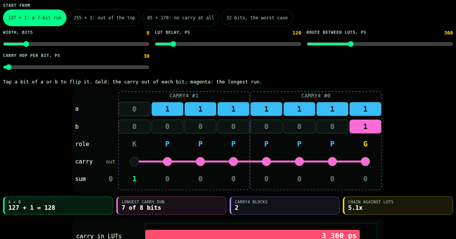Pick the '32 bits, the worst case' preset

[x=257, y=18]
